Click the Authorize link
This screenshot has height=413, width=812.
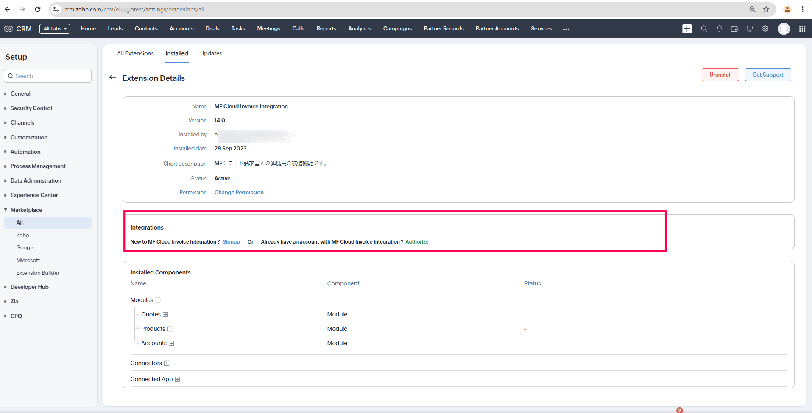(417, 242)
